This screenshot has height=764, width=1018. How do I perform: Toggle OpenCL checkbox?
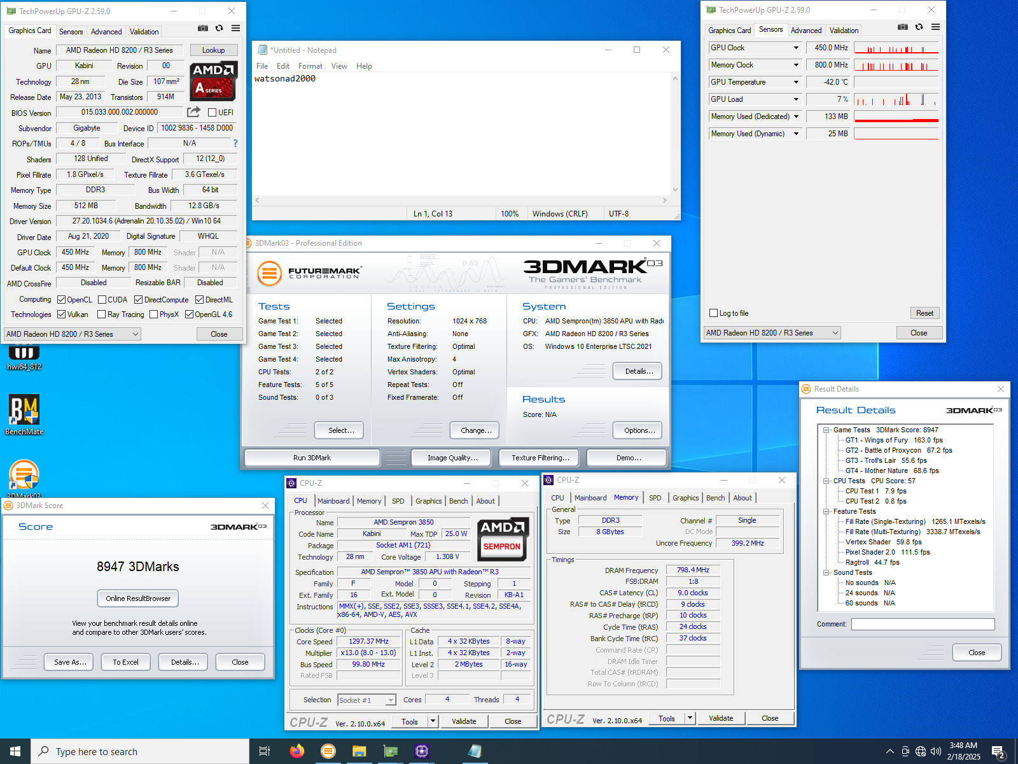tap(62, 300)
